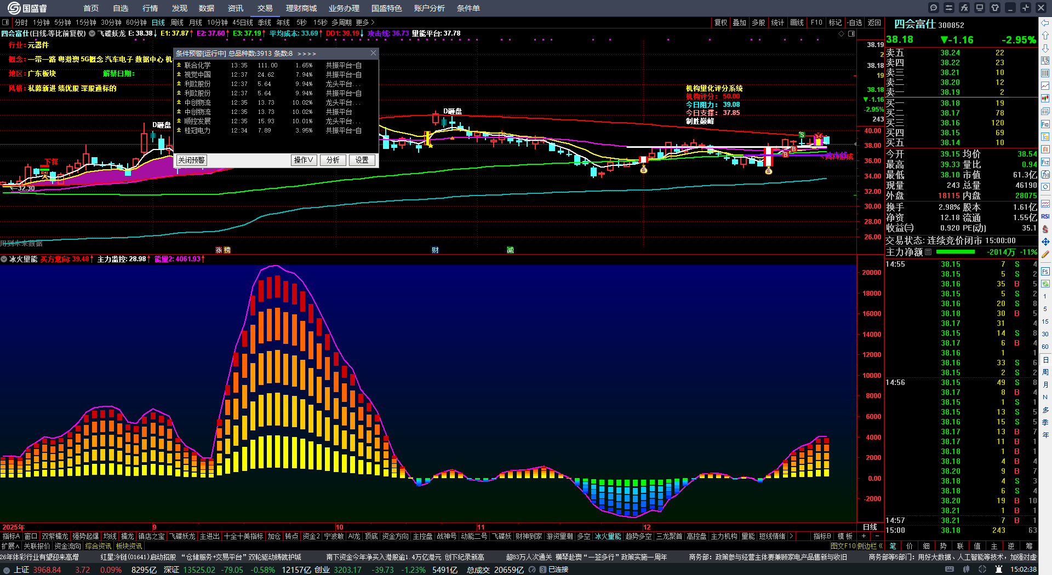Select the pencil drawing sidebar icon

[x=1045, y=254]
